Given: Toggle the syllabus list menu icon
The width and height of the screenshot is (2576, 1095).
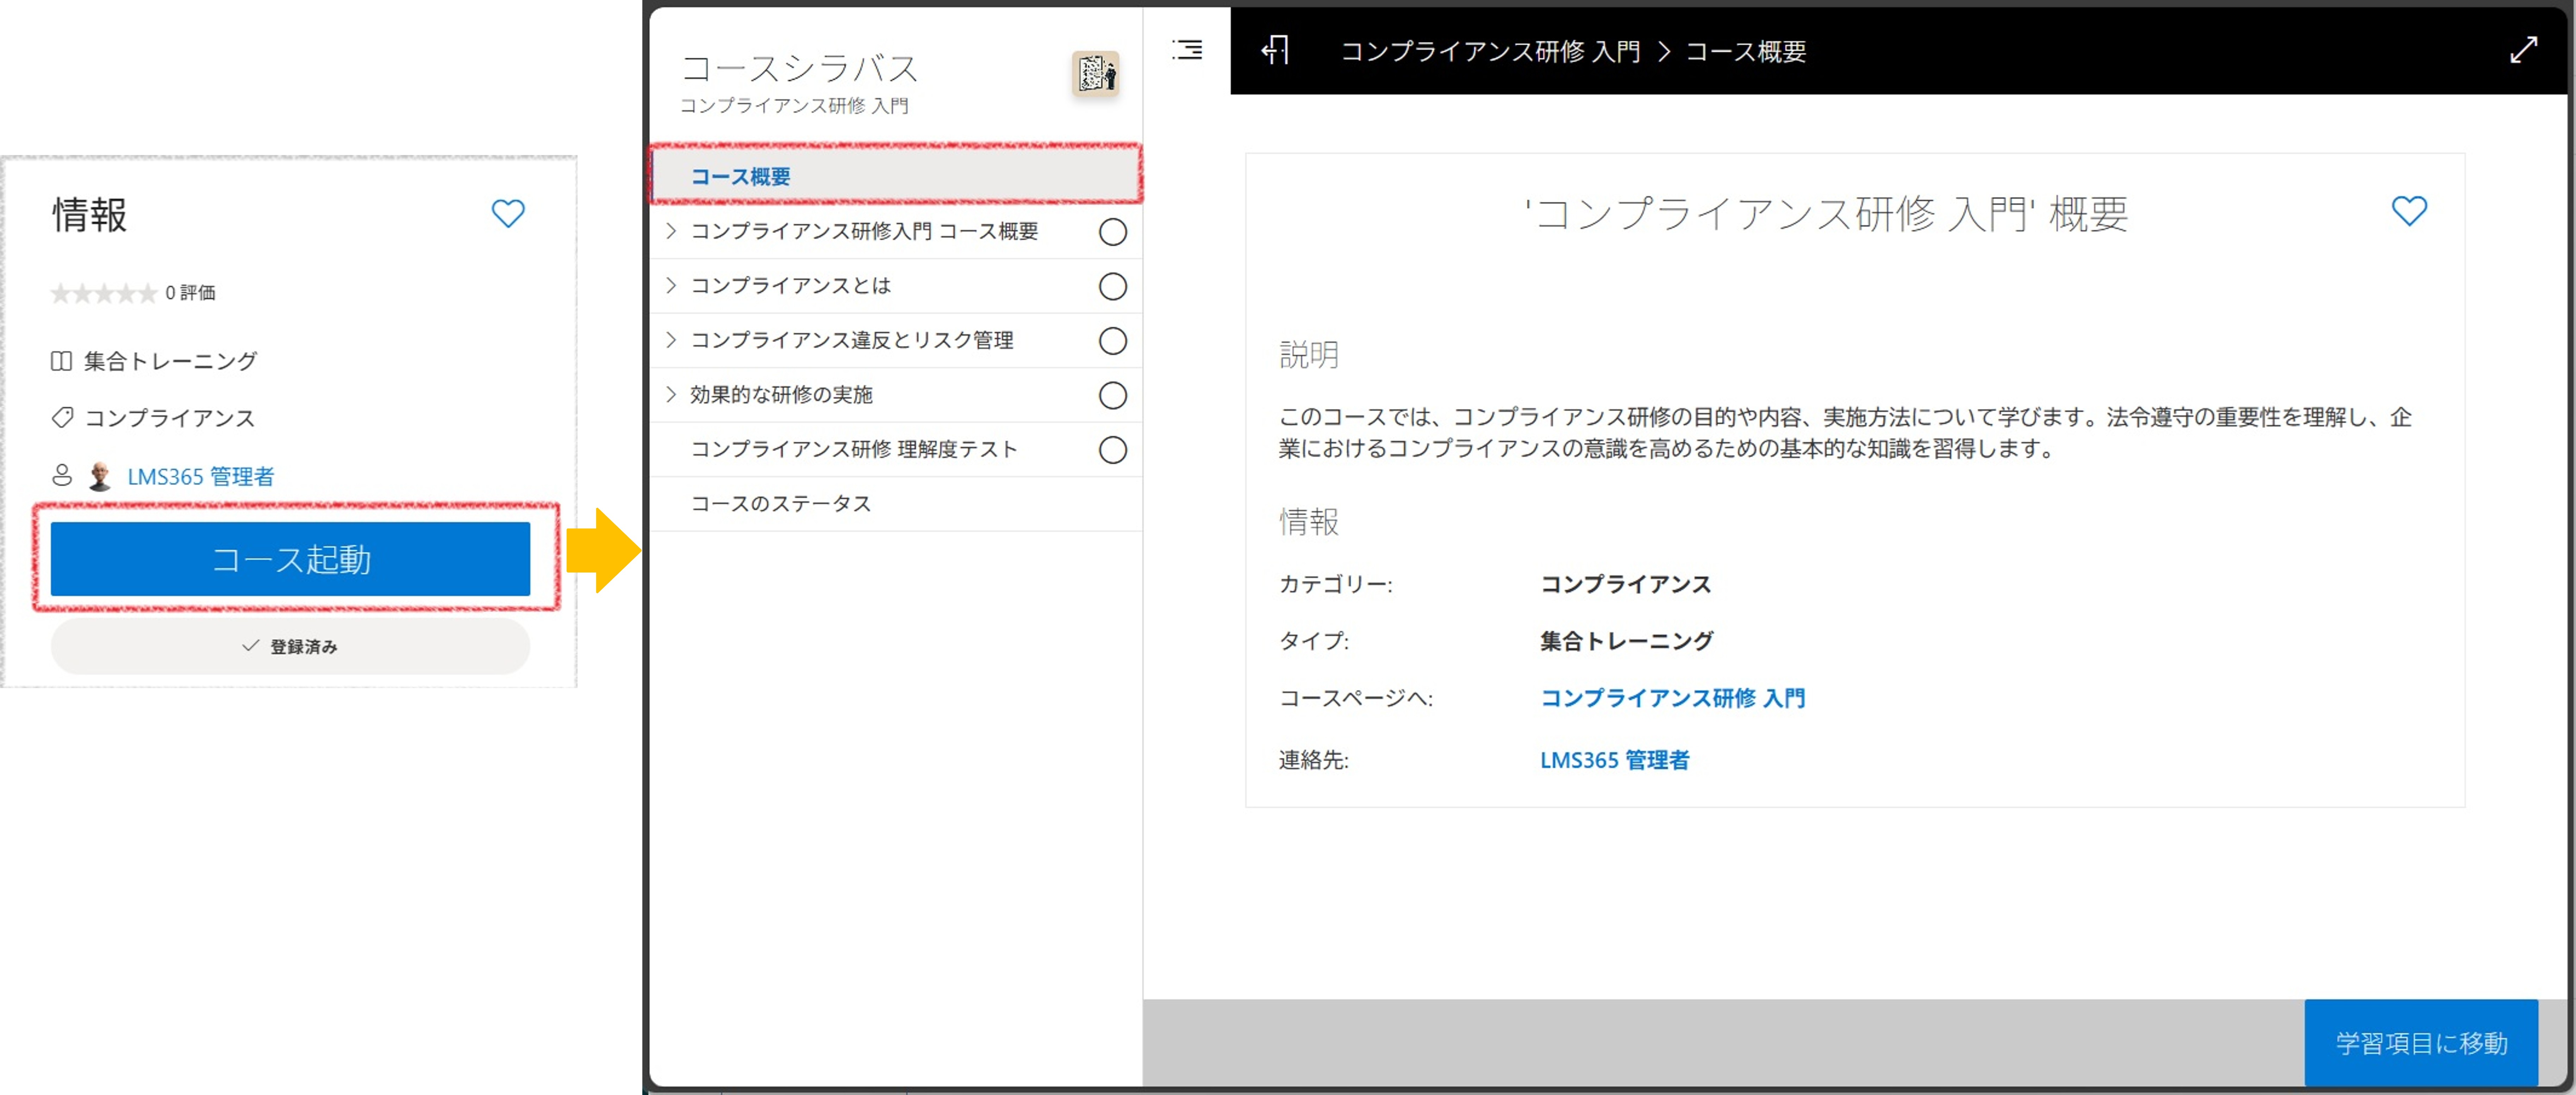Looking at the screenshot, I should (1187, 50).
